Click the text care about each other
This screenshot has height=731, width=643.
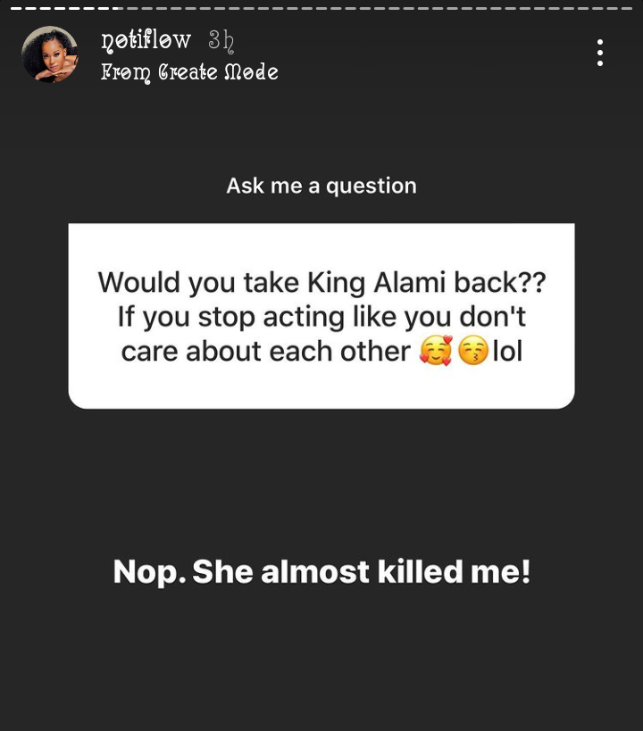point(266,351)
